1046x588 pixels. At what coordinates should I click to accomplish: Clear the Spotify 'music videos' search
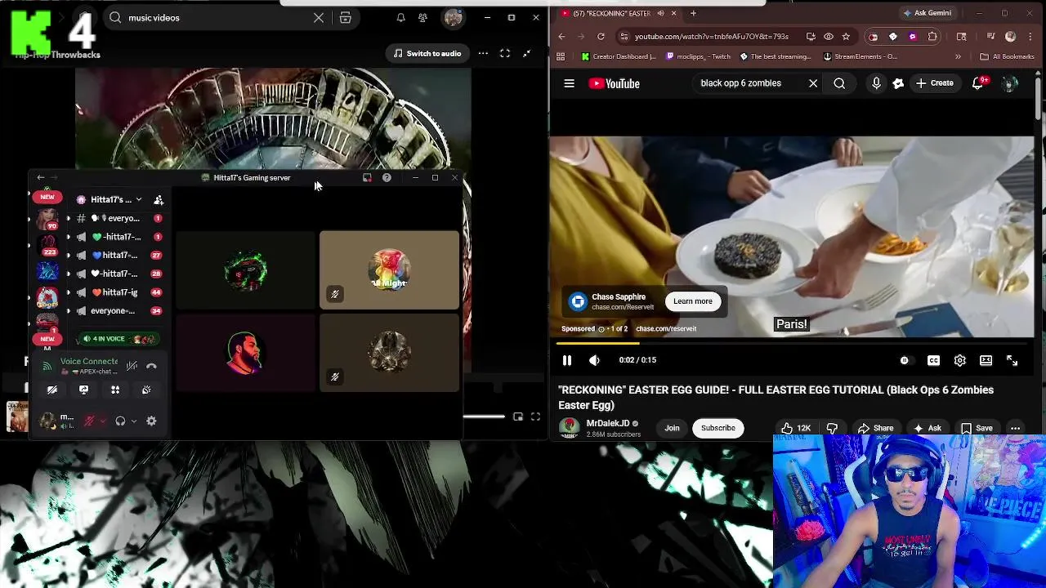coord(319,18)
